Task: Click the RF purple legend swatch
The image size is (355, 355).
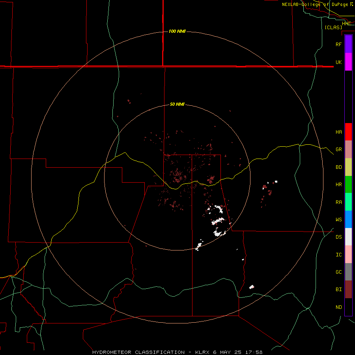Action: [348, 44]
